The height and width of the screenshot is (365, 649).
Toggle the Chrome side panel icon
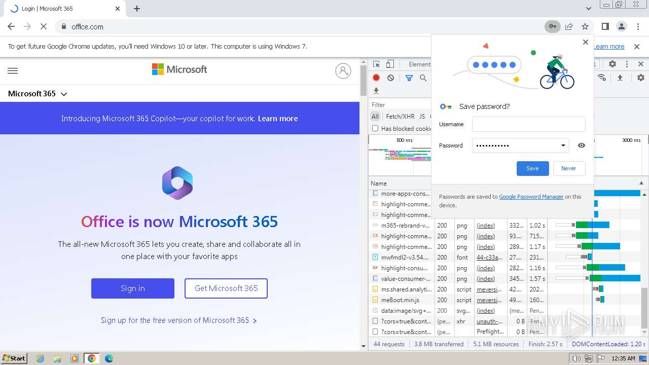(x=605, y=26)
